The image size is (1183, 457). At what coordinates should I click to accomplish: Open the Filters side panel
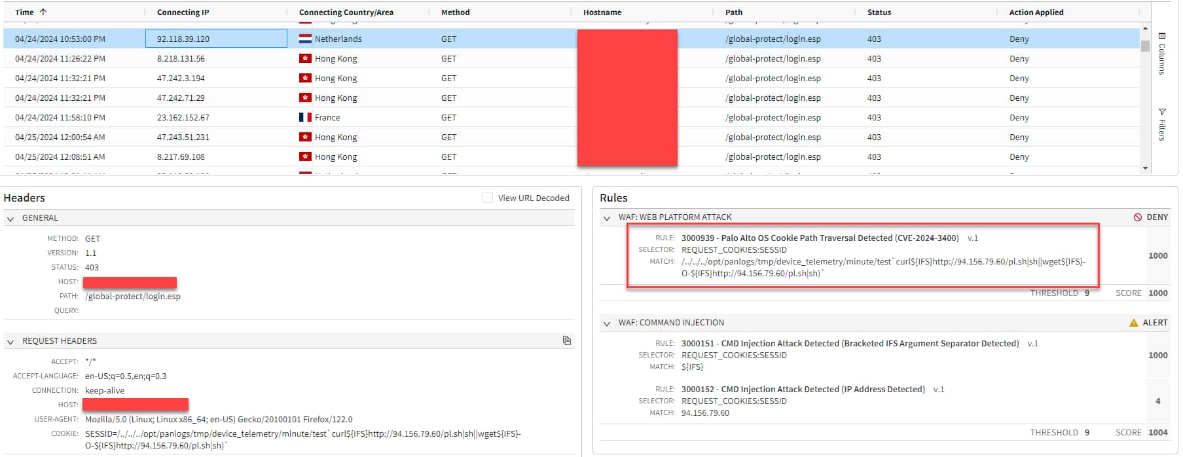(x=1161, y=124)
